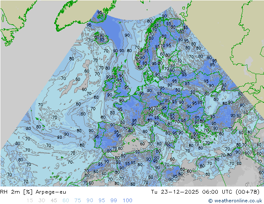This screenshot has width=264, height=204.
Task: Click legend value 45
Action: [x=54, y=201]
